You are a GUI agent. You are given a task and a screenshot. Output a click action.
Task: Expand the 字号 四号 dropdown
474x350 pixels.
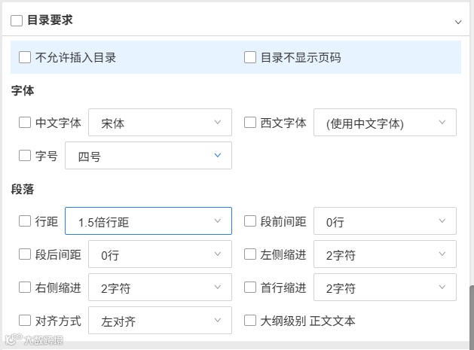tap(148, 156)
